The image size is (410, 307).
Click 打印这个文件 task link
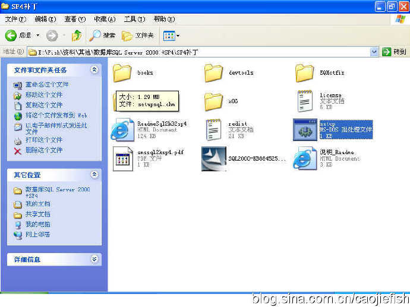pyautogui.click(x=44, y=140)
